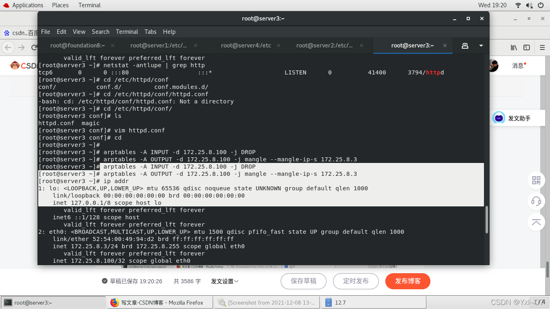Click the user avatar in CSDN header

493,66
